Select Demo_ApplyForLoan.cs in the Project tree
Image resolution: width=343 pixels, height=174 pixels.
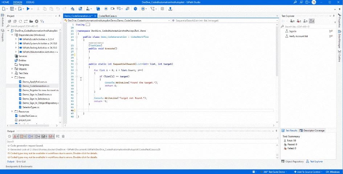tap(34, 82)
